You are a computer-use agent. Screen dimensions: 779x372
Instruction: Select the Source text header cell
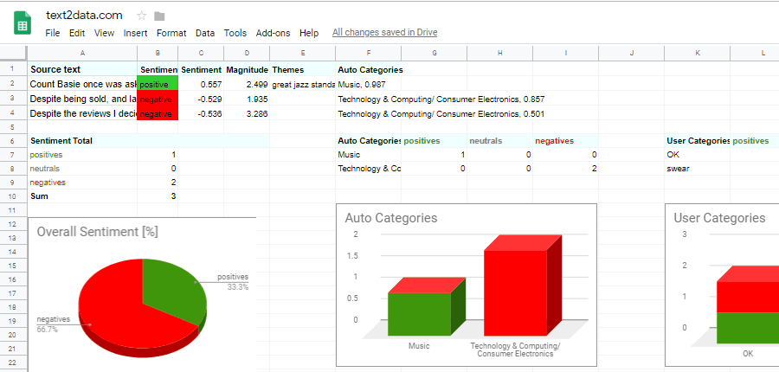pyautogui.click(x=82, y=69)
